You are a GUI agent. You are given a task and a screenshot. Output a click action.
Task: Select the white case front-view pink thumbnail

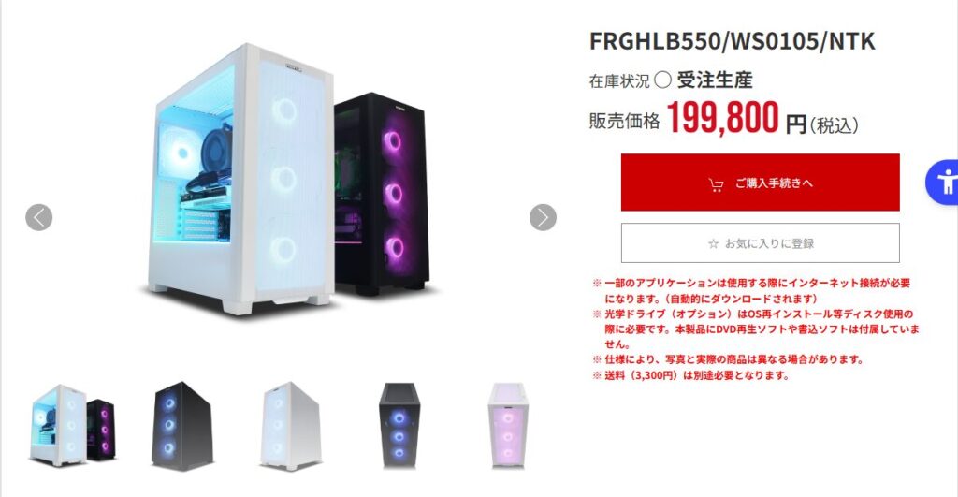coord(508,426)
